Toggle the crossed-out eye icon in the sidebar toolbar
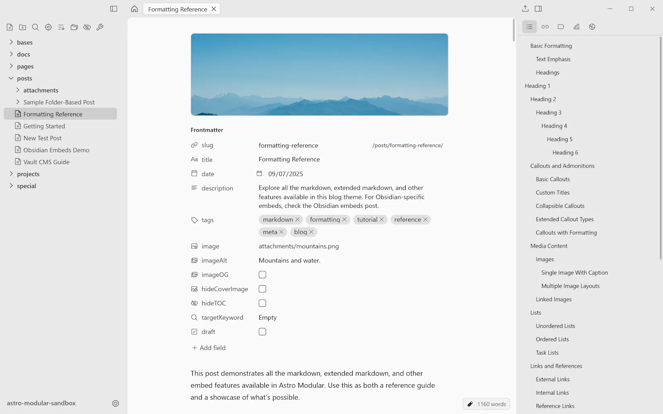 (x=87, y=27)
